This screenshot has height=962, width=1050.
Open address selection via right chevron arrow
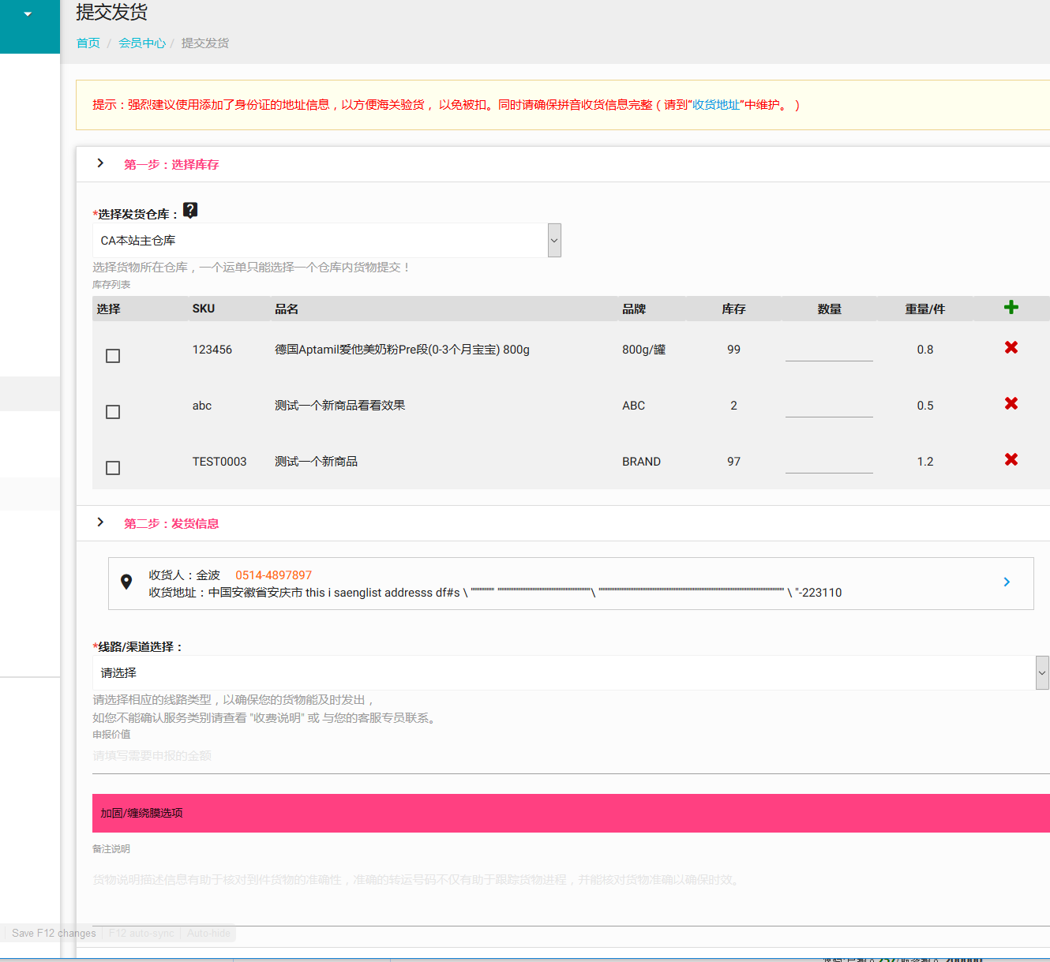pos(1007,582)
